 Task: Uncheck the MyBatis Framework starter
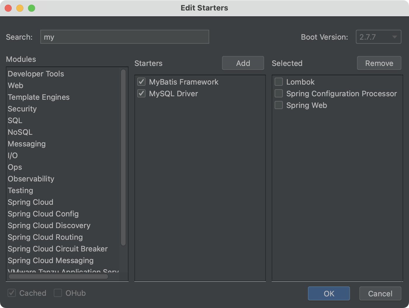pos(141,82)
